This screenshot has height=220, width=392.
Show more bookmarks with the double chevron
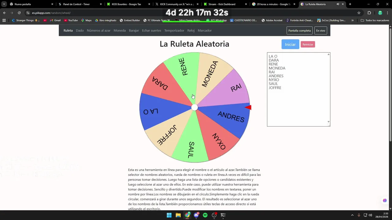[x=352, y=20]
